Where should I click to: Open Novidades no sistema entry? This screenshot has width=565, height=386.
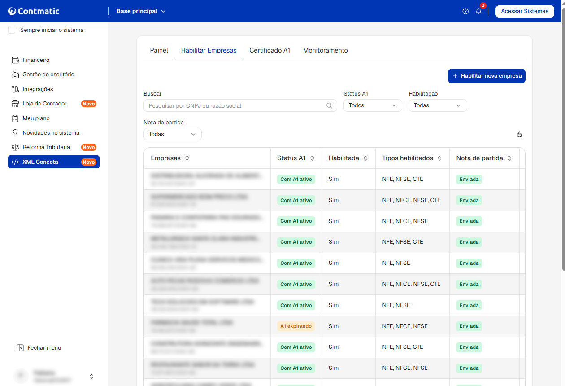pos(54,133)
